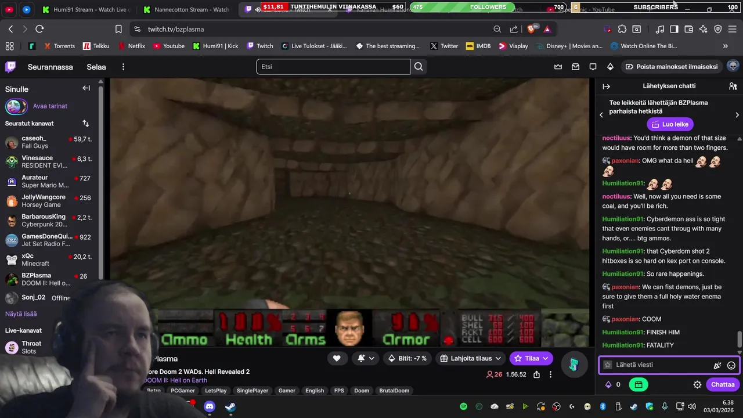The height and width of the screenshot is (418, 743).
Task: Click Luo leike button
Action: pos(670,124)
